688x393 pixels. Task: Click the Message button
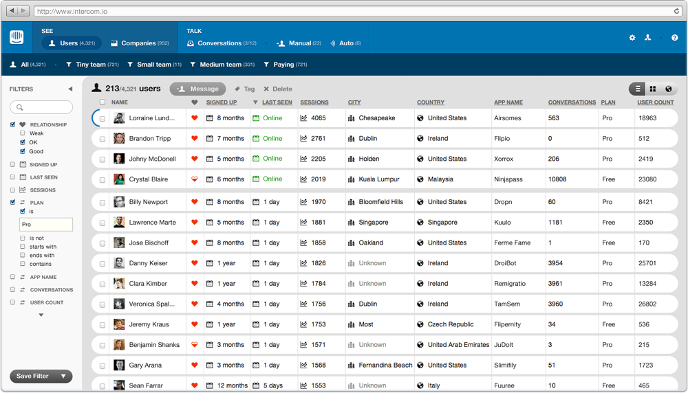coord(198,89)
